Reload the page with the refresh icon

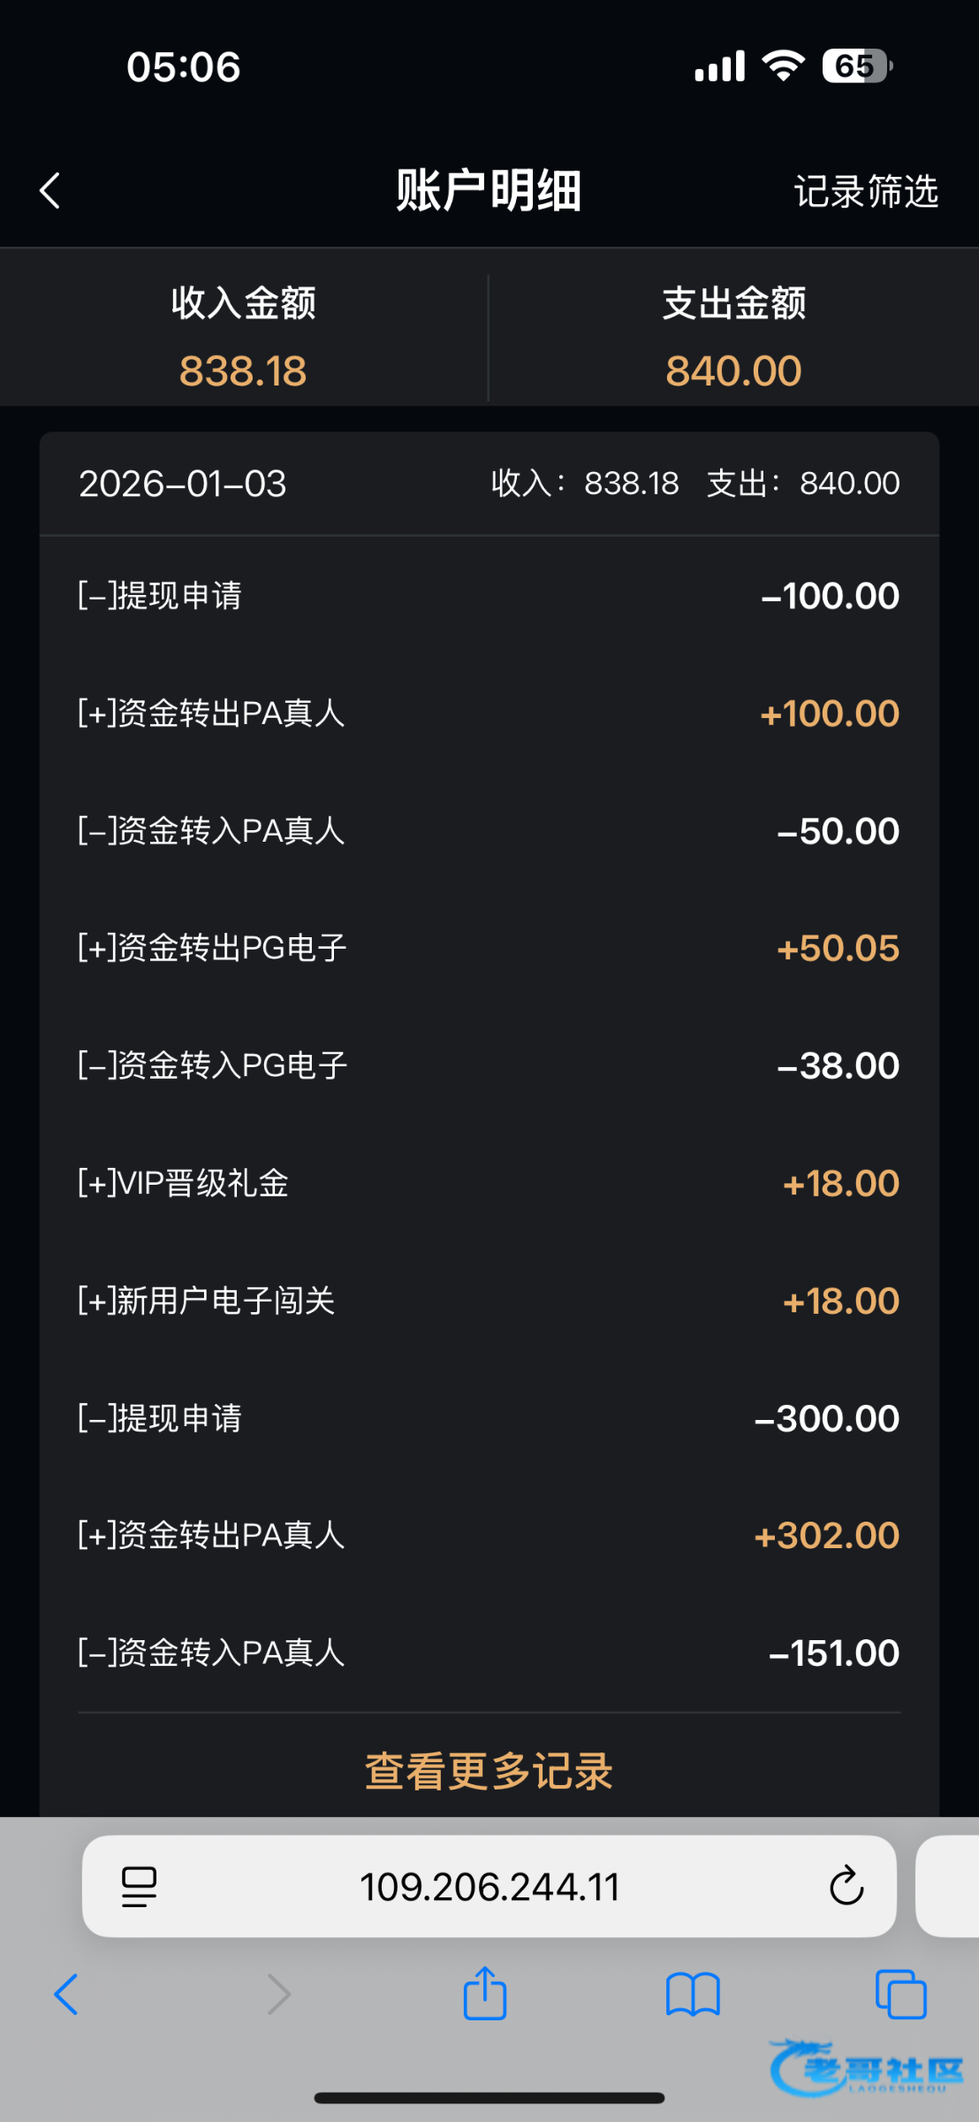(x=846, y=1887)
